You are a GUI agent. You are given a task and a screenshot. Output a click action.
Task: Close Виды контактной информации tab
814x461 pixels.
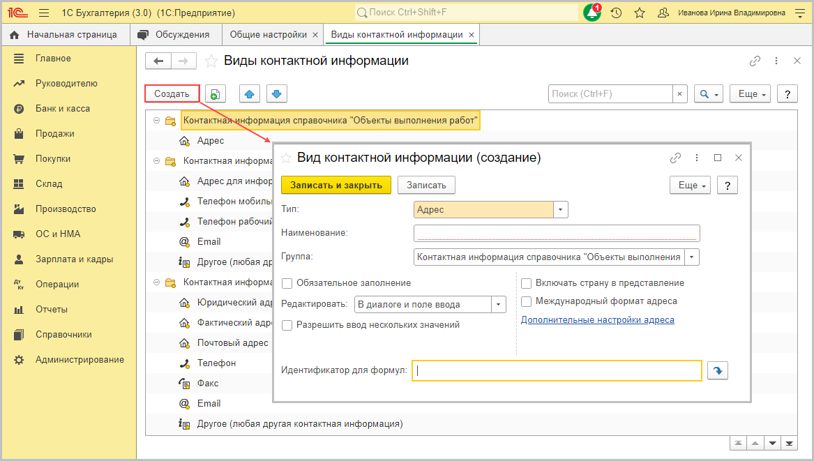[472, 35]
